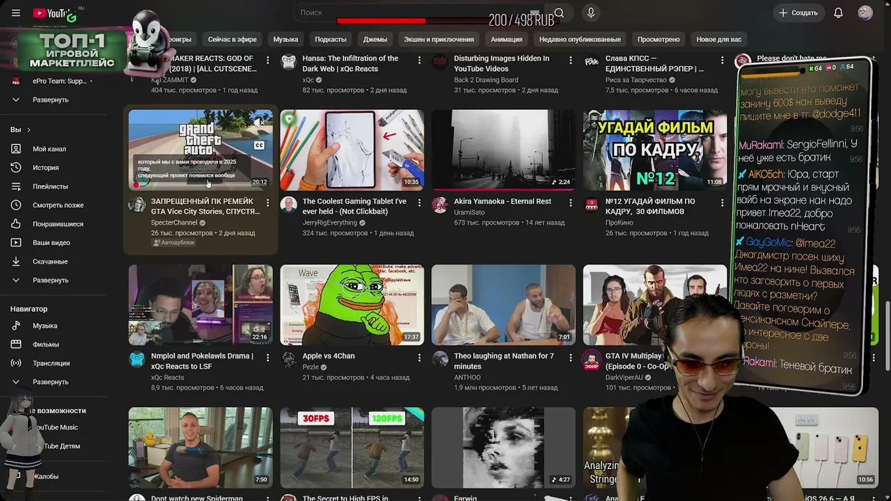The width and height of the screenshot is (891, 501).
Task: Click the ПроКино channel avatar
Action: (x=592, y=205)
